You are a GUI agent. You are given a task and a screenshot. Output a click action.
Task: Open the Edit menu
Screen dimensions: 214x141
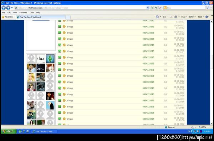(9, 12)
